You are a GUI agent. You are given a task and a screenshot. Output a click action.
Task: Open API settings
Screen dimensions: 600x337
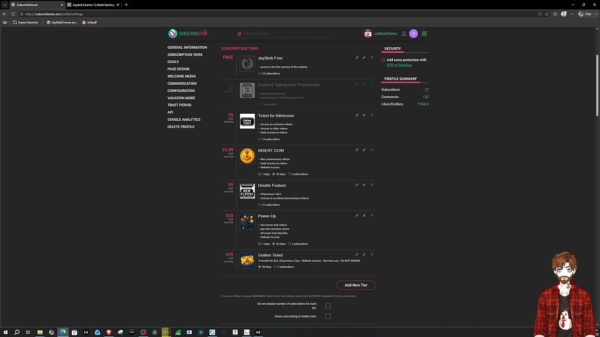click(x=170, y=112)
